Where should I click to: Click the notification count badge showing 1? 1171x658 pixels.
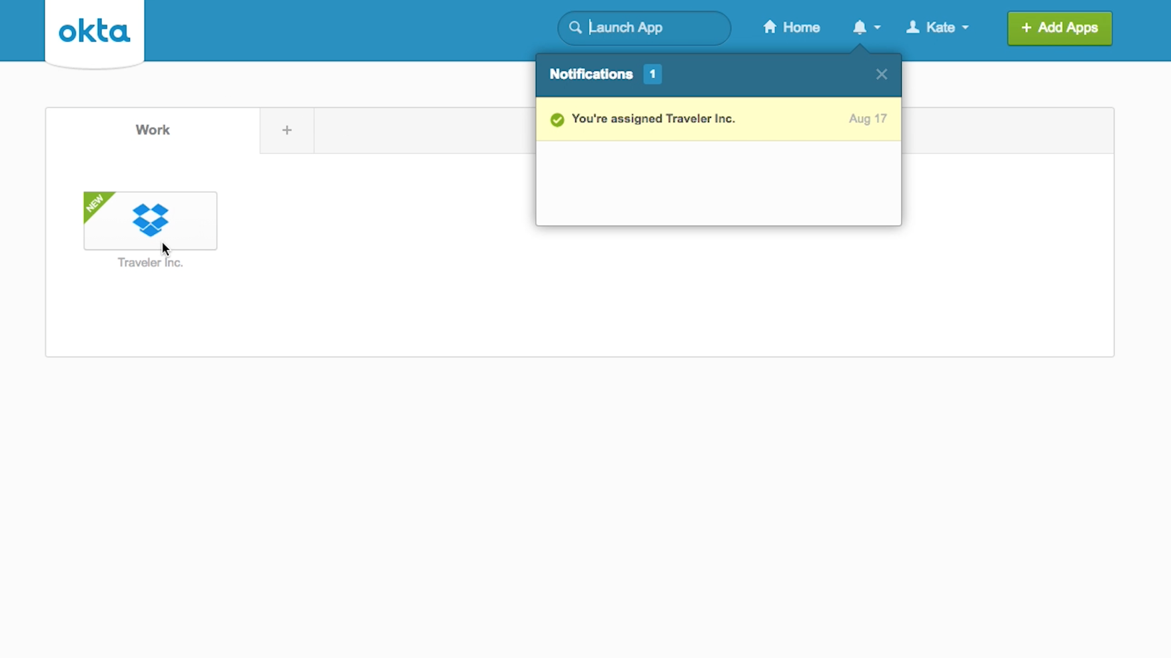pos(652,75)
